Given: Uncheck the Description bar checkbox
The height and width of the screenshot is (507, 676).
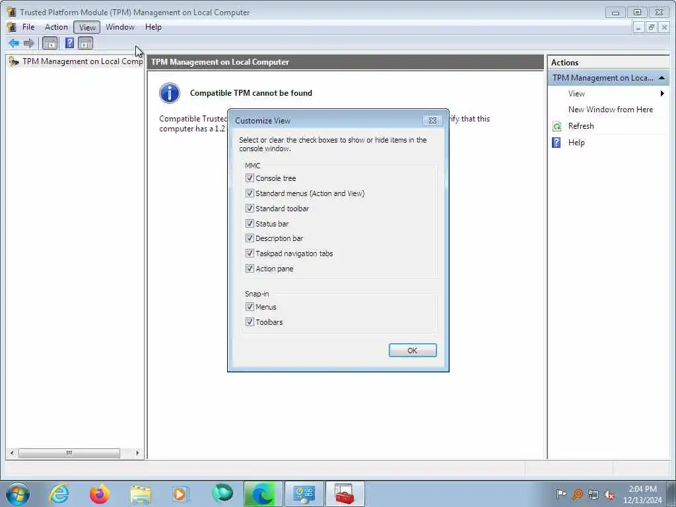Looking at the screenshot, I should tap(250, 238).
